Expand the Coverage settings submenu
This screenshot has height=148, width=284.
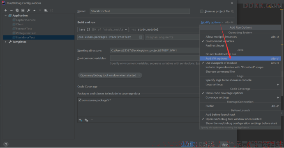click(240, 98)
